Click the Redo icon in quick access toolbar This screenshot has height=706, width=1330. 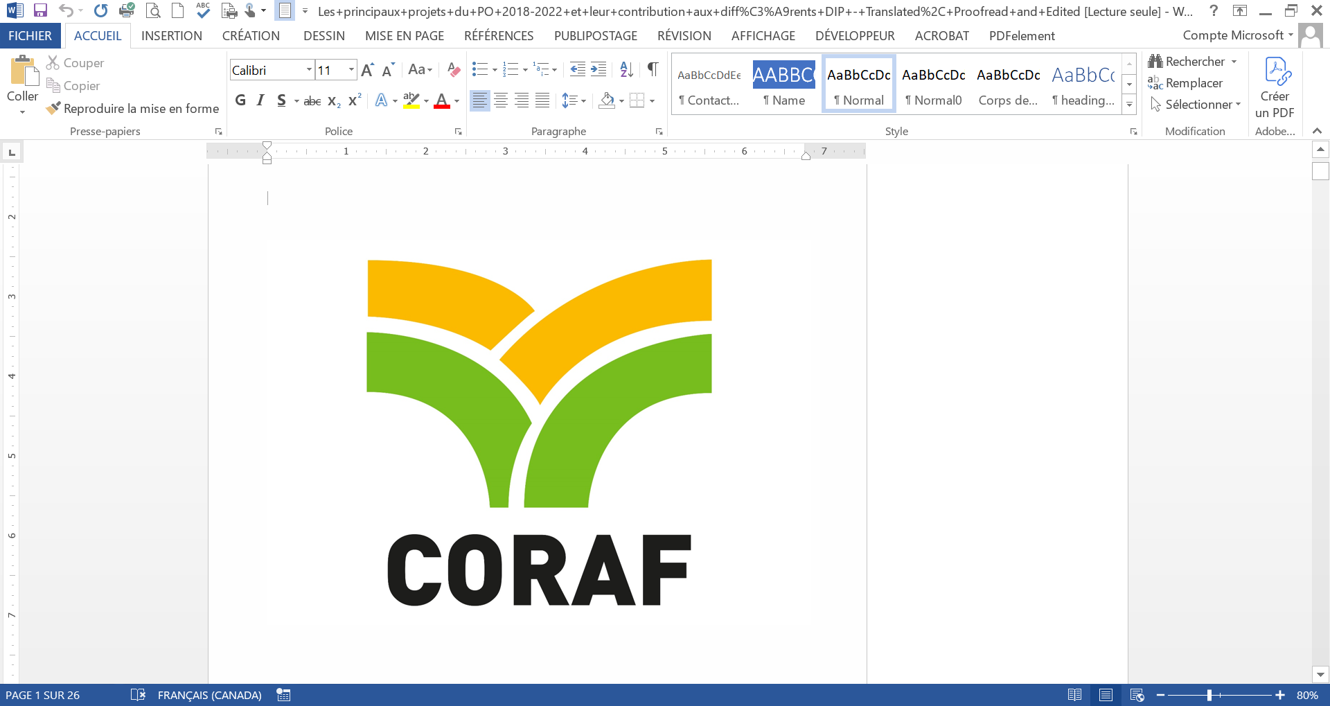point(101,10)
